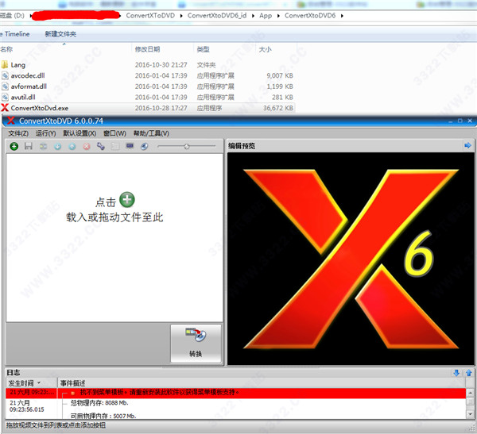Sort log by 发生时间 column header
This screenshot has width=477, height=434.
point(31,383)
